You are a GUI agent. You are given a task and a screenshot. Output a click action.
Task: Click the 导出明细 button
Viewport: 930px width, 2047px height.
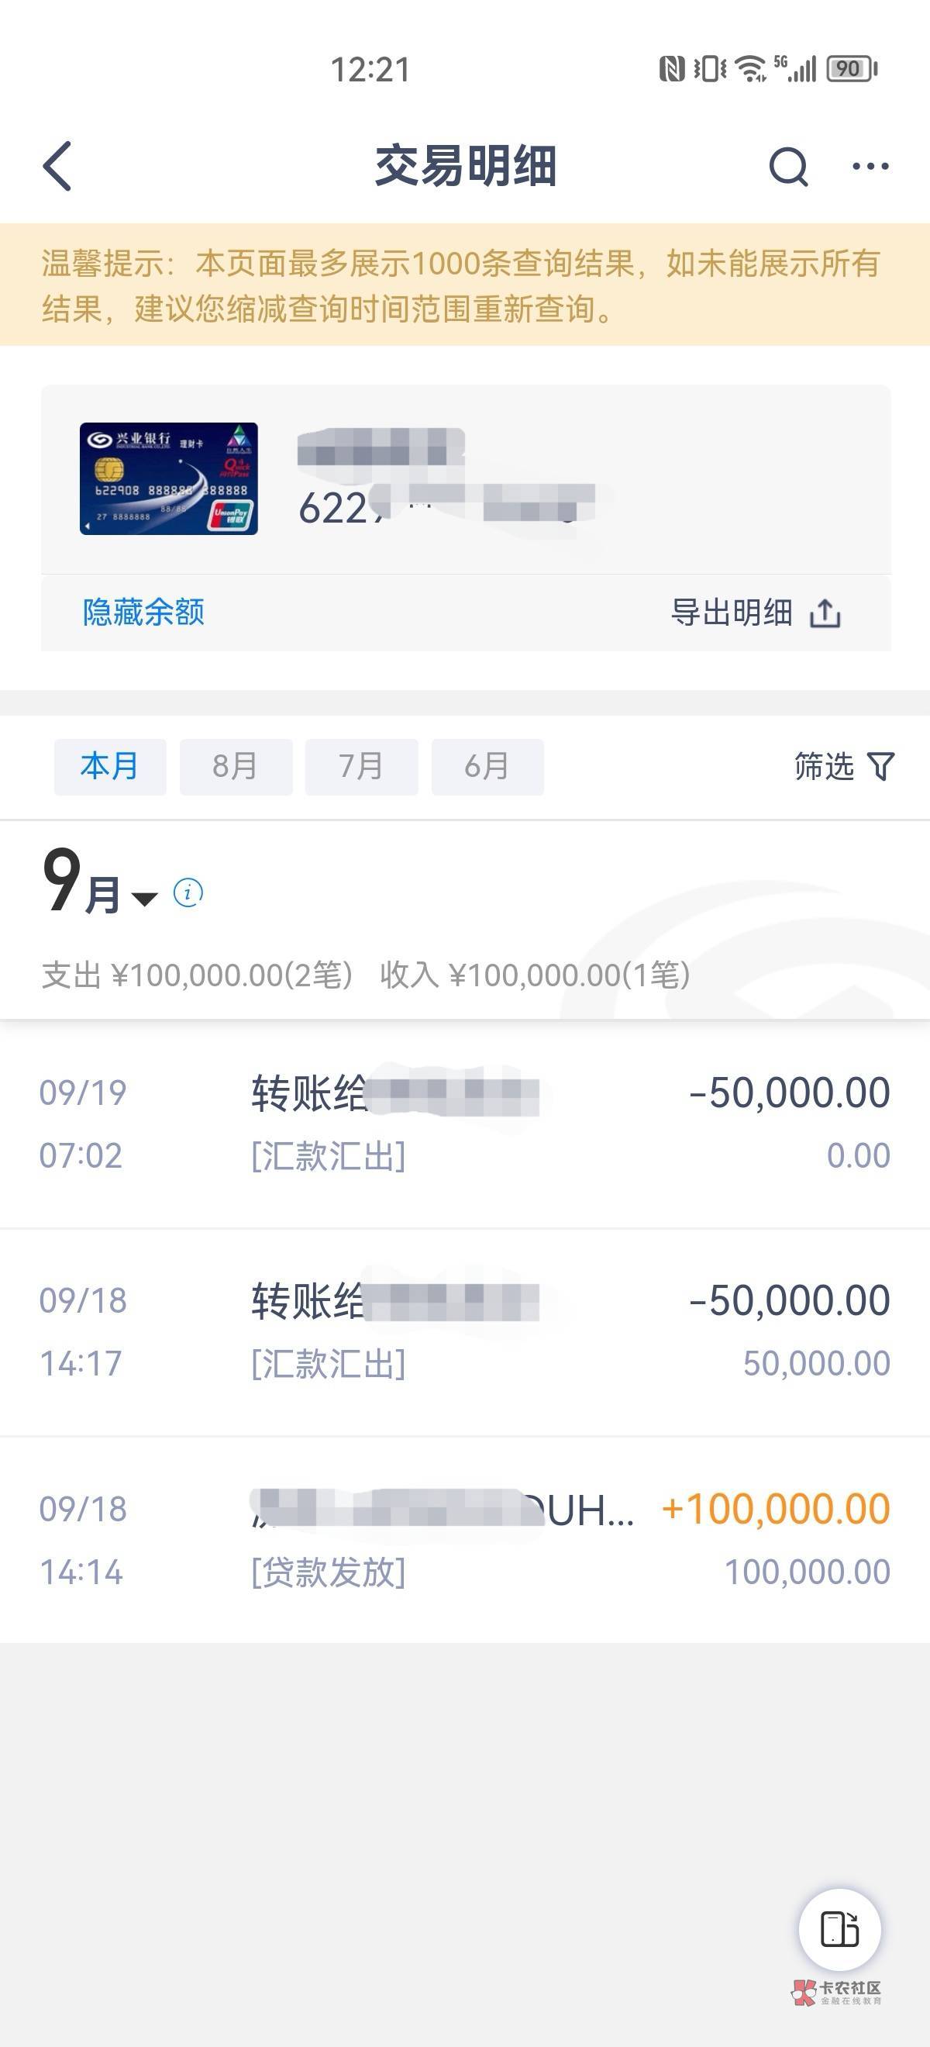(732, 613)
